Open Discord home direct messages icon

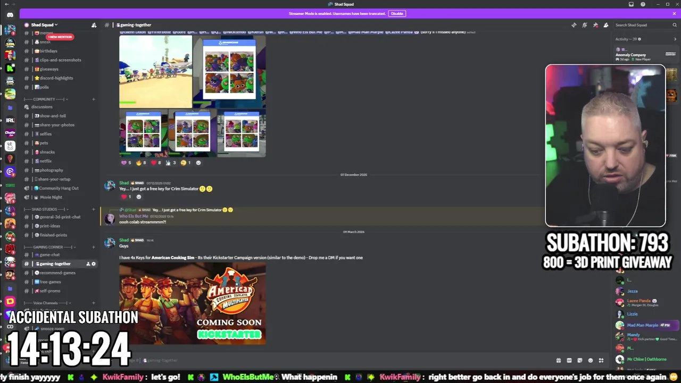(10, 15)
